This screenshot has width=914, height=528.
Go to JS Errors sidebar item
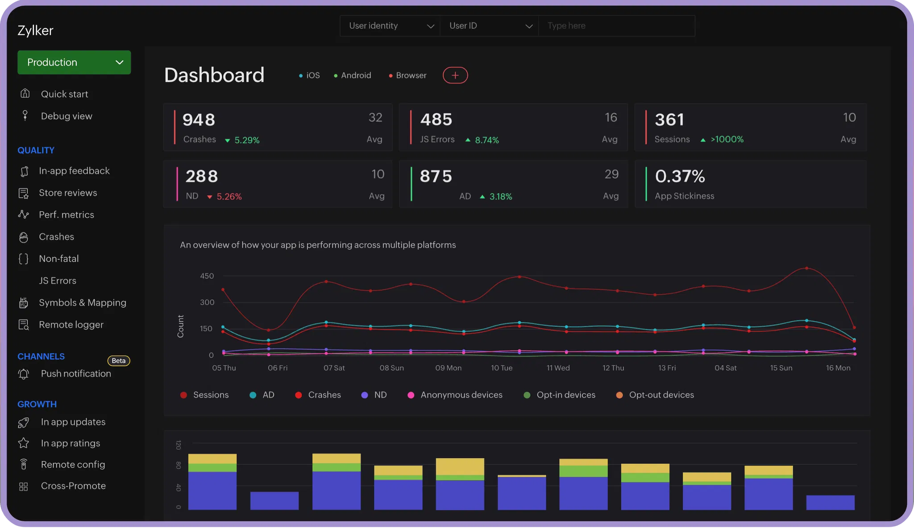[x=58, y=281]
